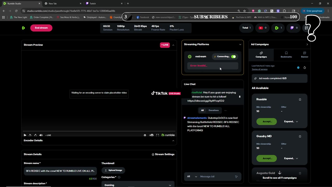
Task: Collapse the Streaming Platforms panel
Action: [x=240, y=44]
